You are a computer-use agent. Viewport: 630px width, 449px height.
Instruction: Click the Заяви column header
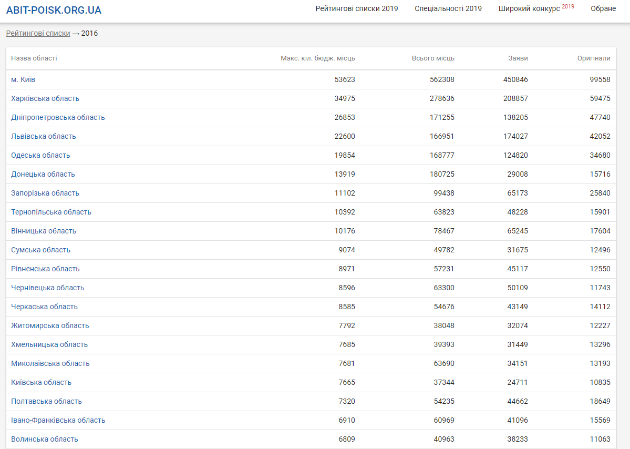pyautogui.click(x=518, y=58)
